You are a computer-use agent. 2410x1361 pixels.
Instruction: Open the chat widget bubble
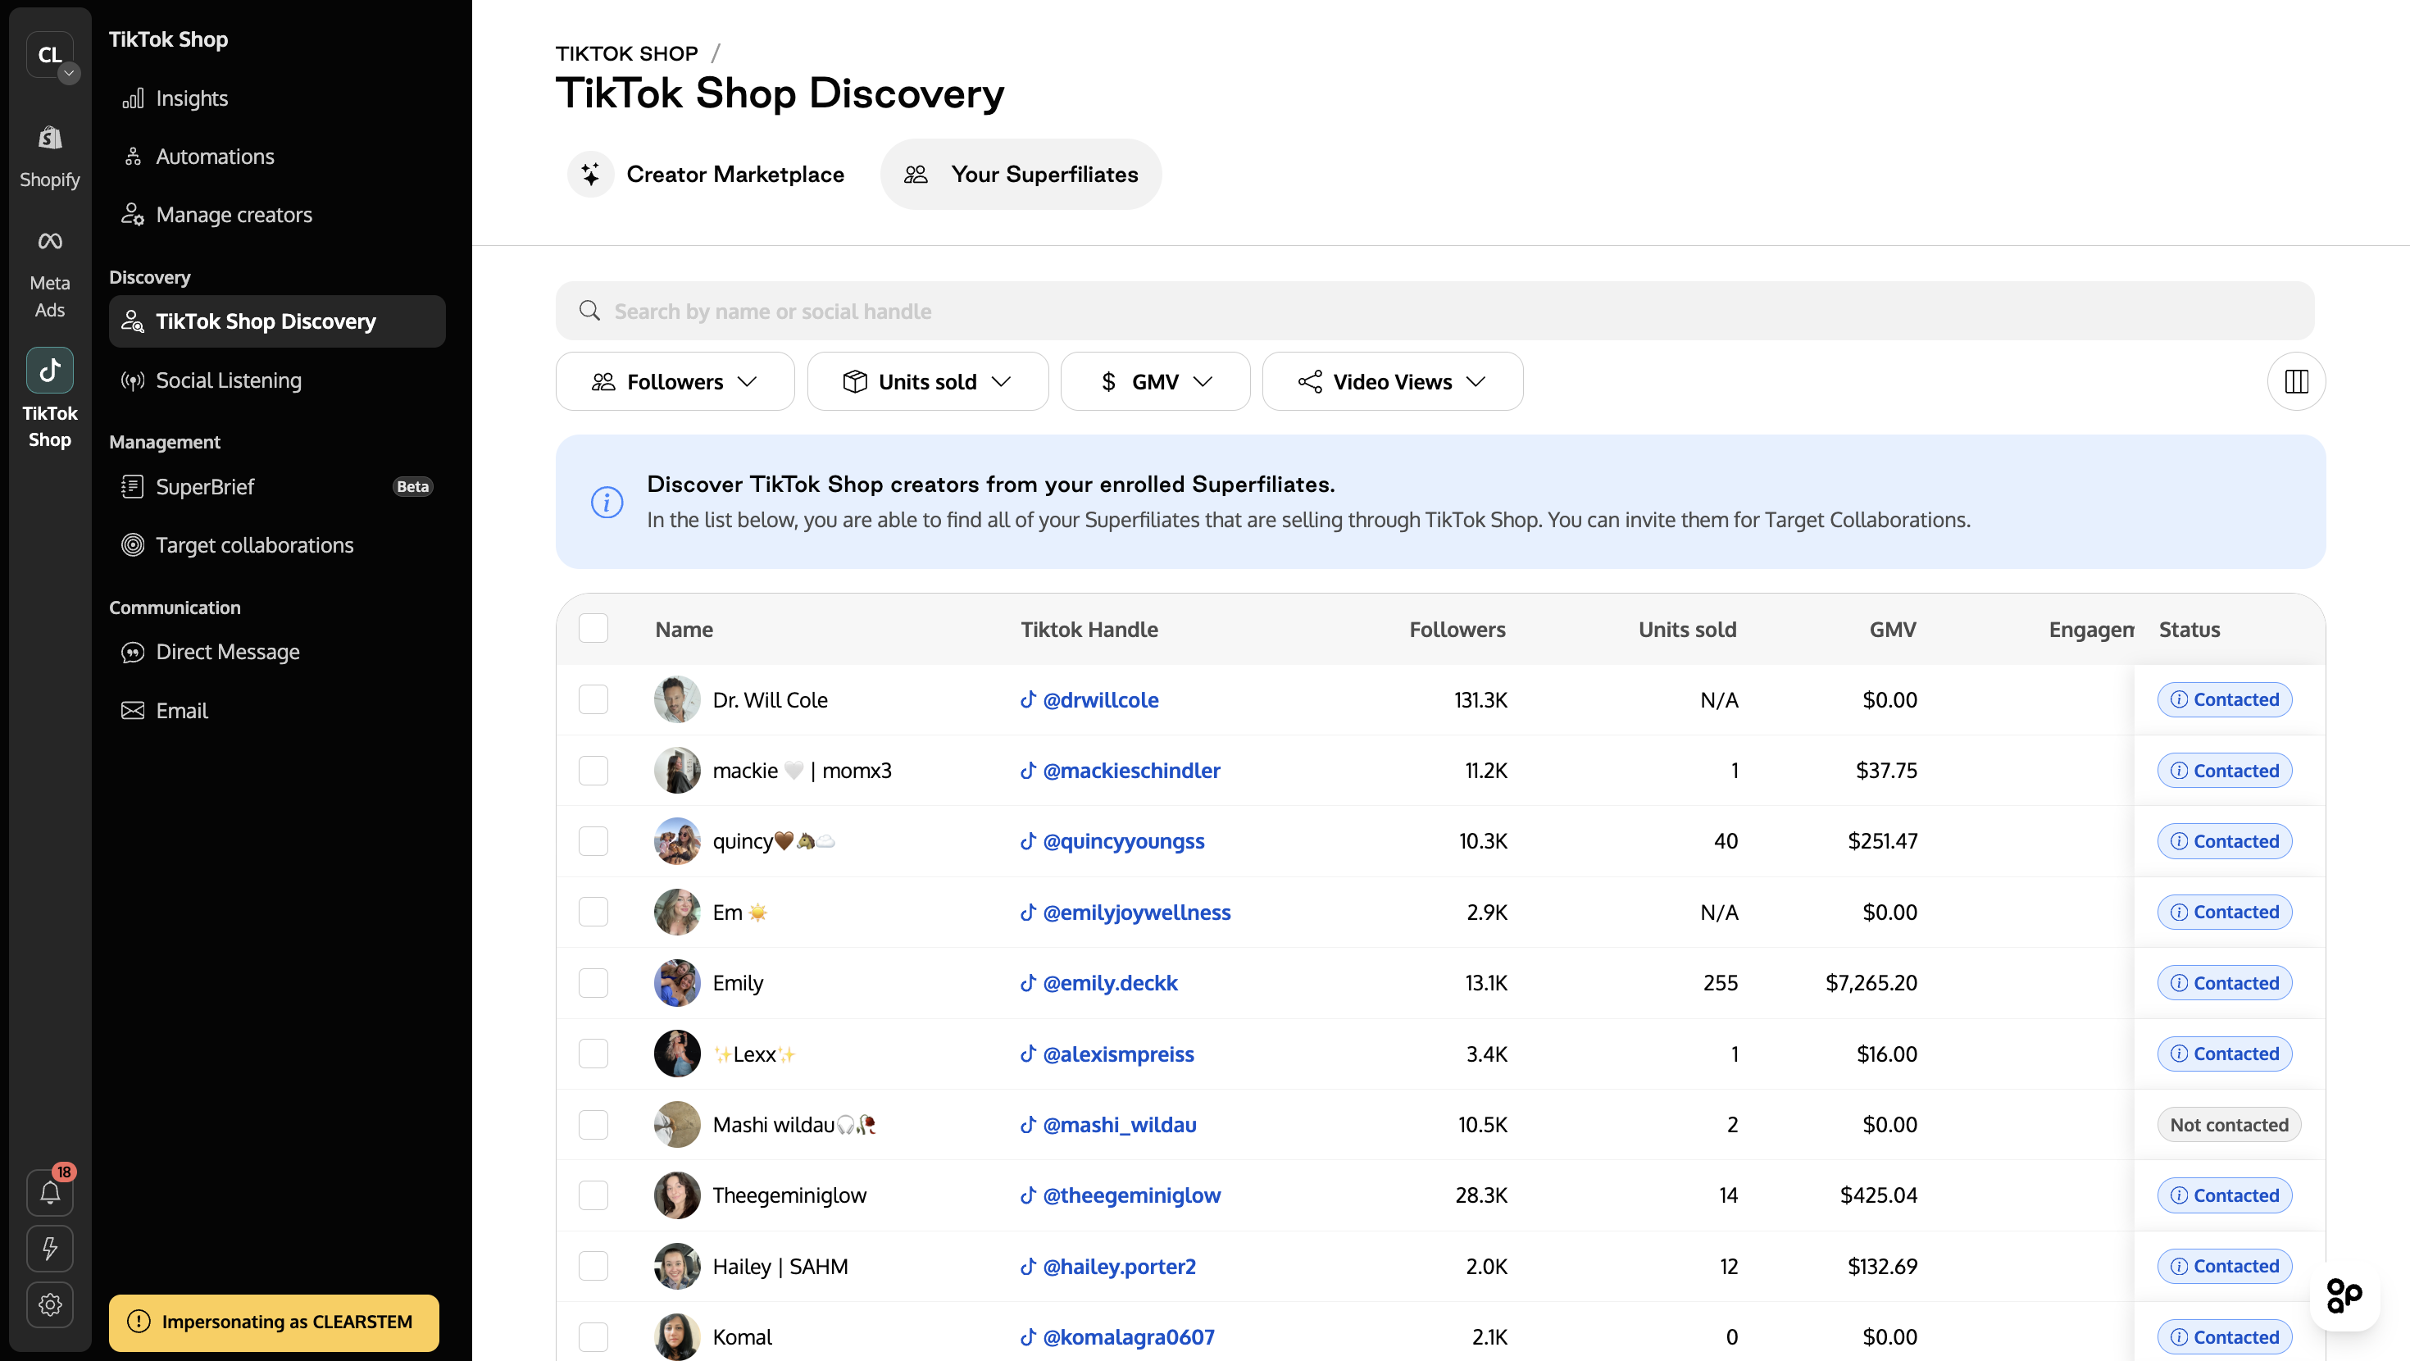coord(2344,1295)
